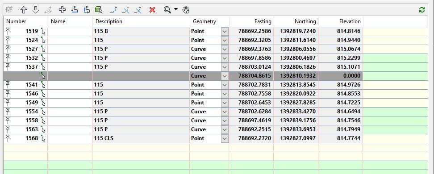Image resolution: width=434 pixels, height=174 pixels.
Task: Click the green refresh icon
Action: (x=422, y=10)
